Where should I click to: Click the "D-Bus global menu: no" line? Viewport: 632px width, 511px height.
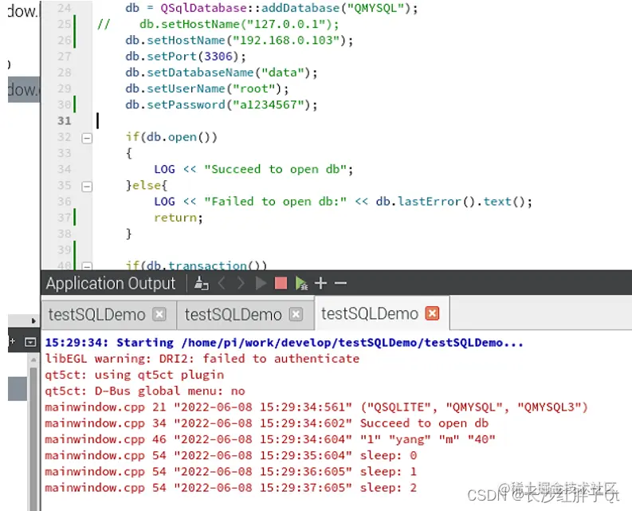145,391
